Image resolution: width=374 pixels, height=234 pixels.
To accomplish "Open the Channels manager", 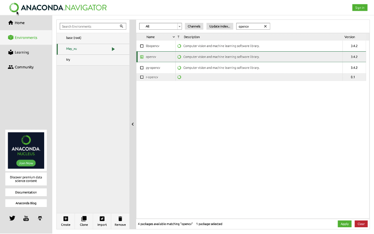I will coord(194,27).
